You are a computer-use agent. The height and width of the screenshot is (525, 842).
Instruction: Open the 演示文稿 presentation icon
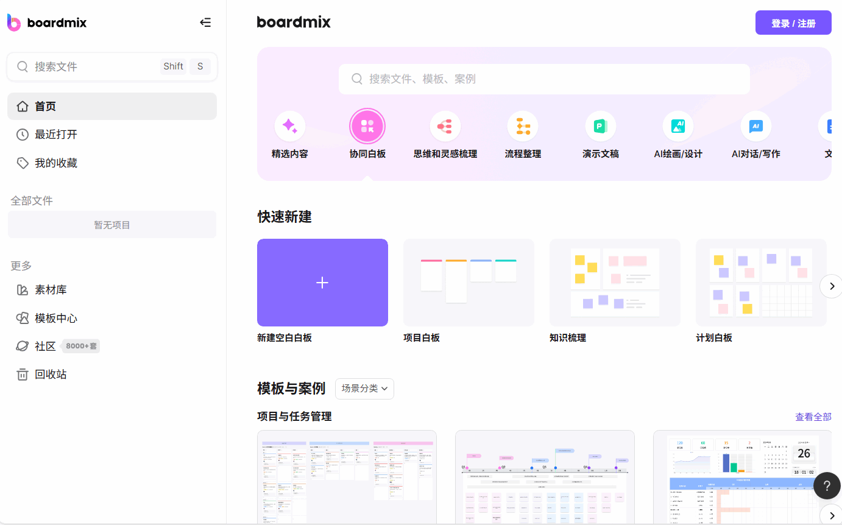pos(600,126)
